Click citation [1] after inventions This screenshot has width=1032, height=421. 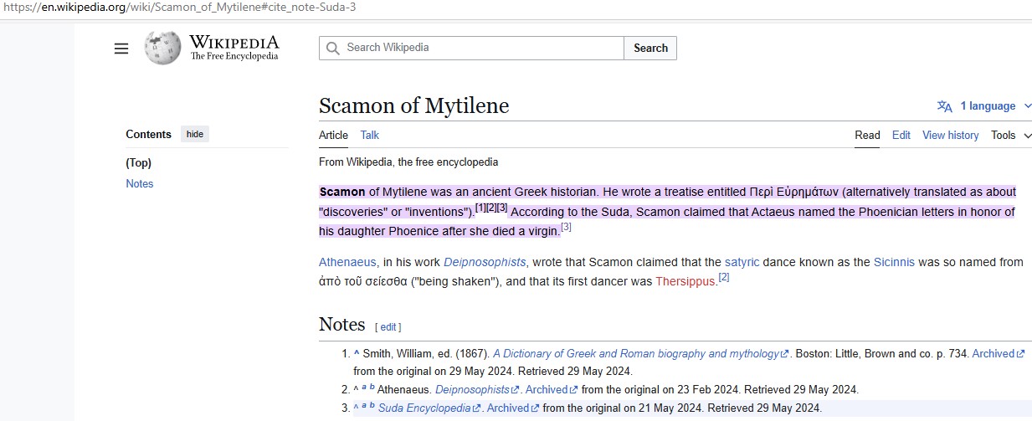pyautogui.click(x=480, y=208)
